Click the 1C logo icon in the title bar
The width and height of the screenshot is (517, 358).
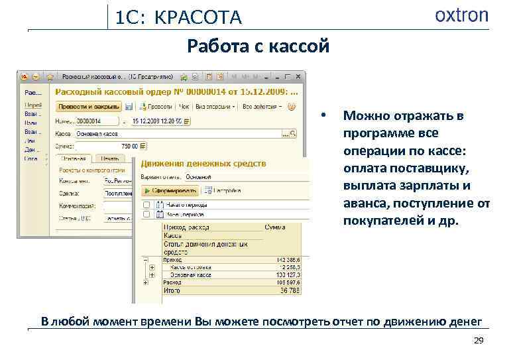pyautogui.click(x=24, y=77)
